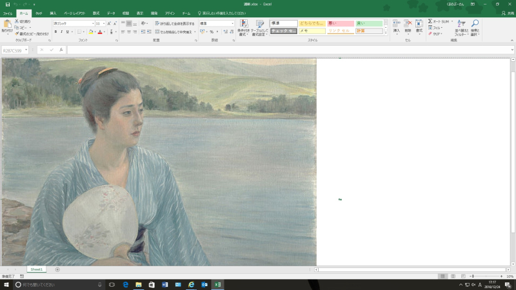Image resolution: width=516 pixels, height=290 pixels.
Task: Apply the Bad cell style
Action: click(x=341, y=23)
